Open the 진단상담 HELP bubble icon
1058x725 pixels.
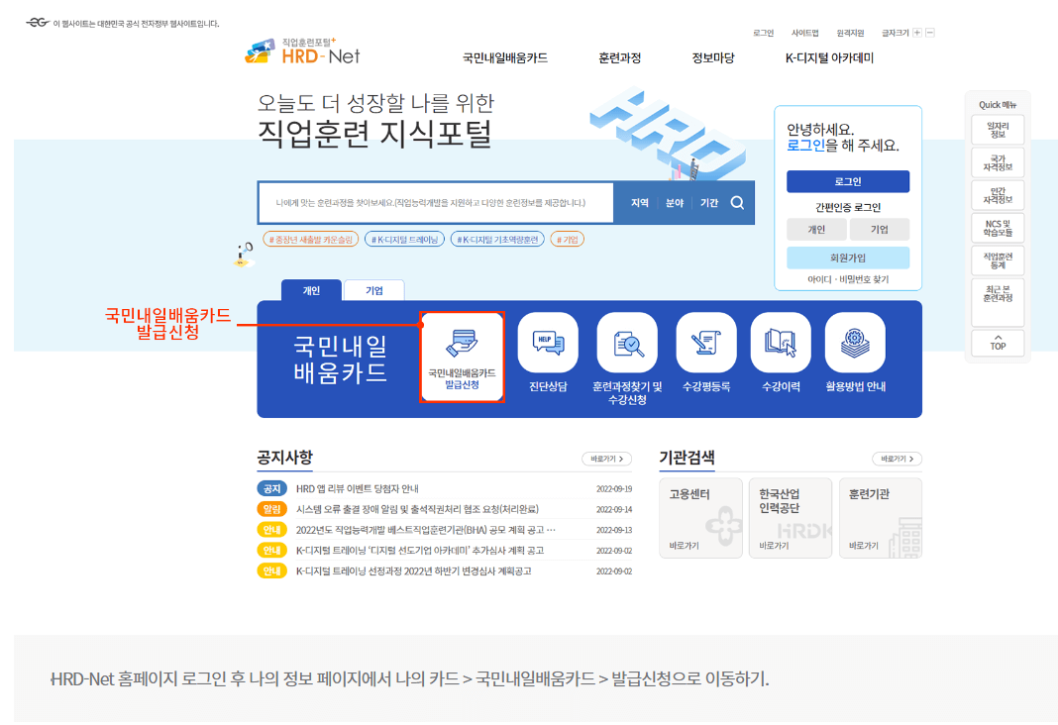(x=548, y=341)
